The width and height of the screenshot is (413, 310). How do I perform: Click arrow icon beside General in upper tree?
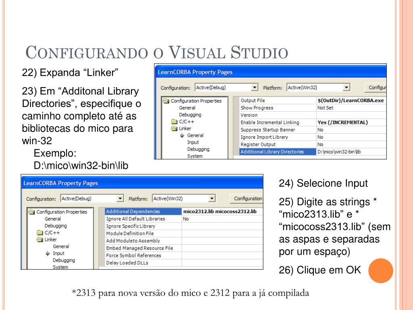(x=182, y=136)
